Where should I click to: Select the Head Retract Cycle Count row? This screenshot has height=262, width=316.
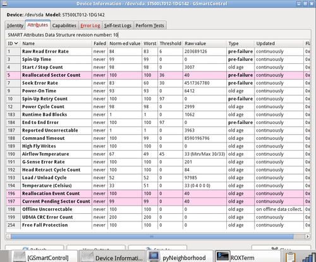pyautogui.click(x=158, y=170)
